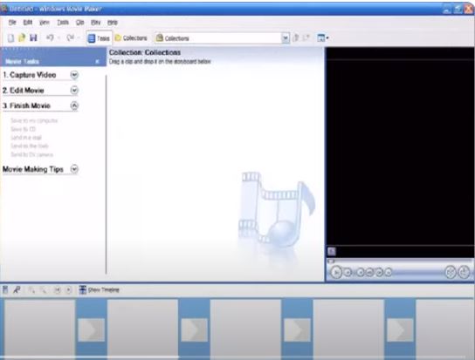Collapse the Finish Movie section chevron
The width and height of the screenshot is (475, 360).
pyautogui.click(x=74, y=105)
